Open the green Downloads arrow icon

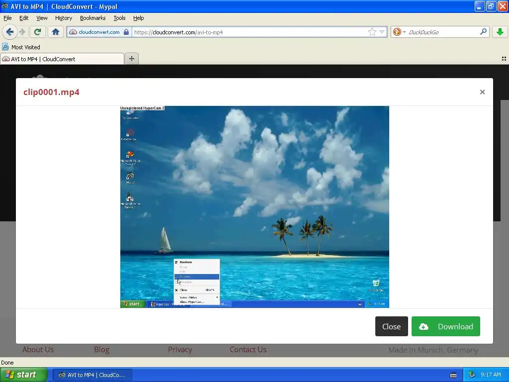500,32
